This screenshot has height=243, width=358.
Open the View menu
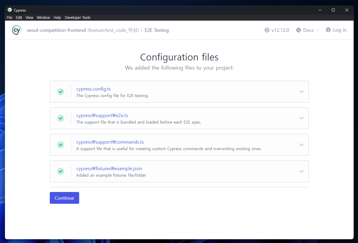coord(29,18)
